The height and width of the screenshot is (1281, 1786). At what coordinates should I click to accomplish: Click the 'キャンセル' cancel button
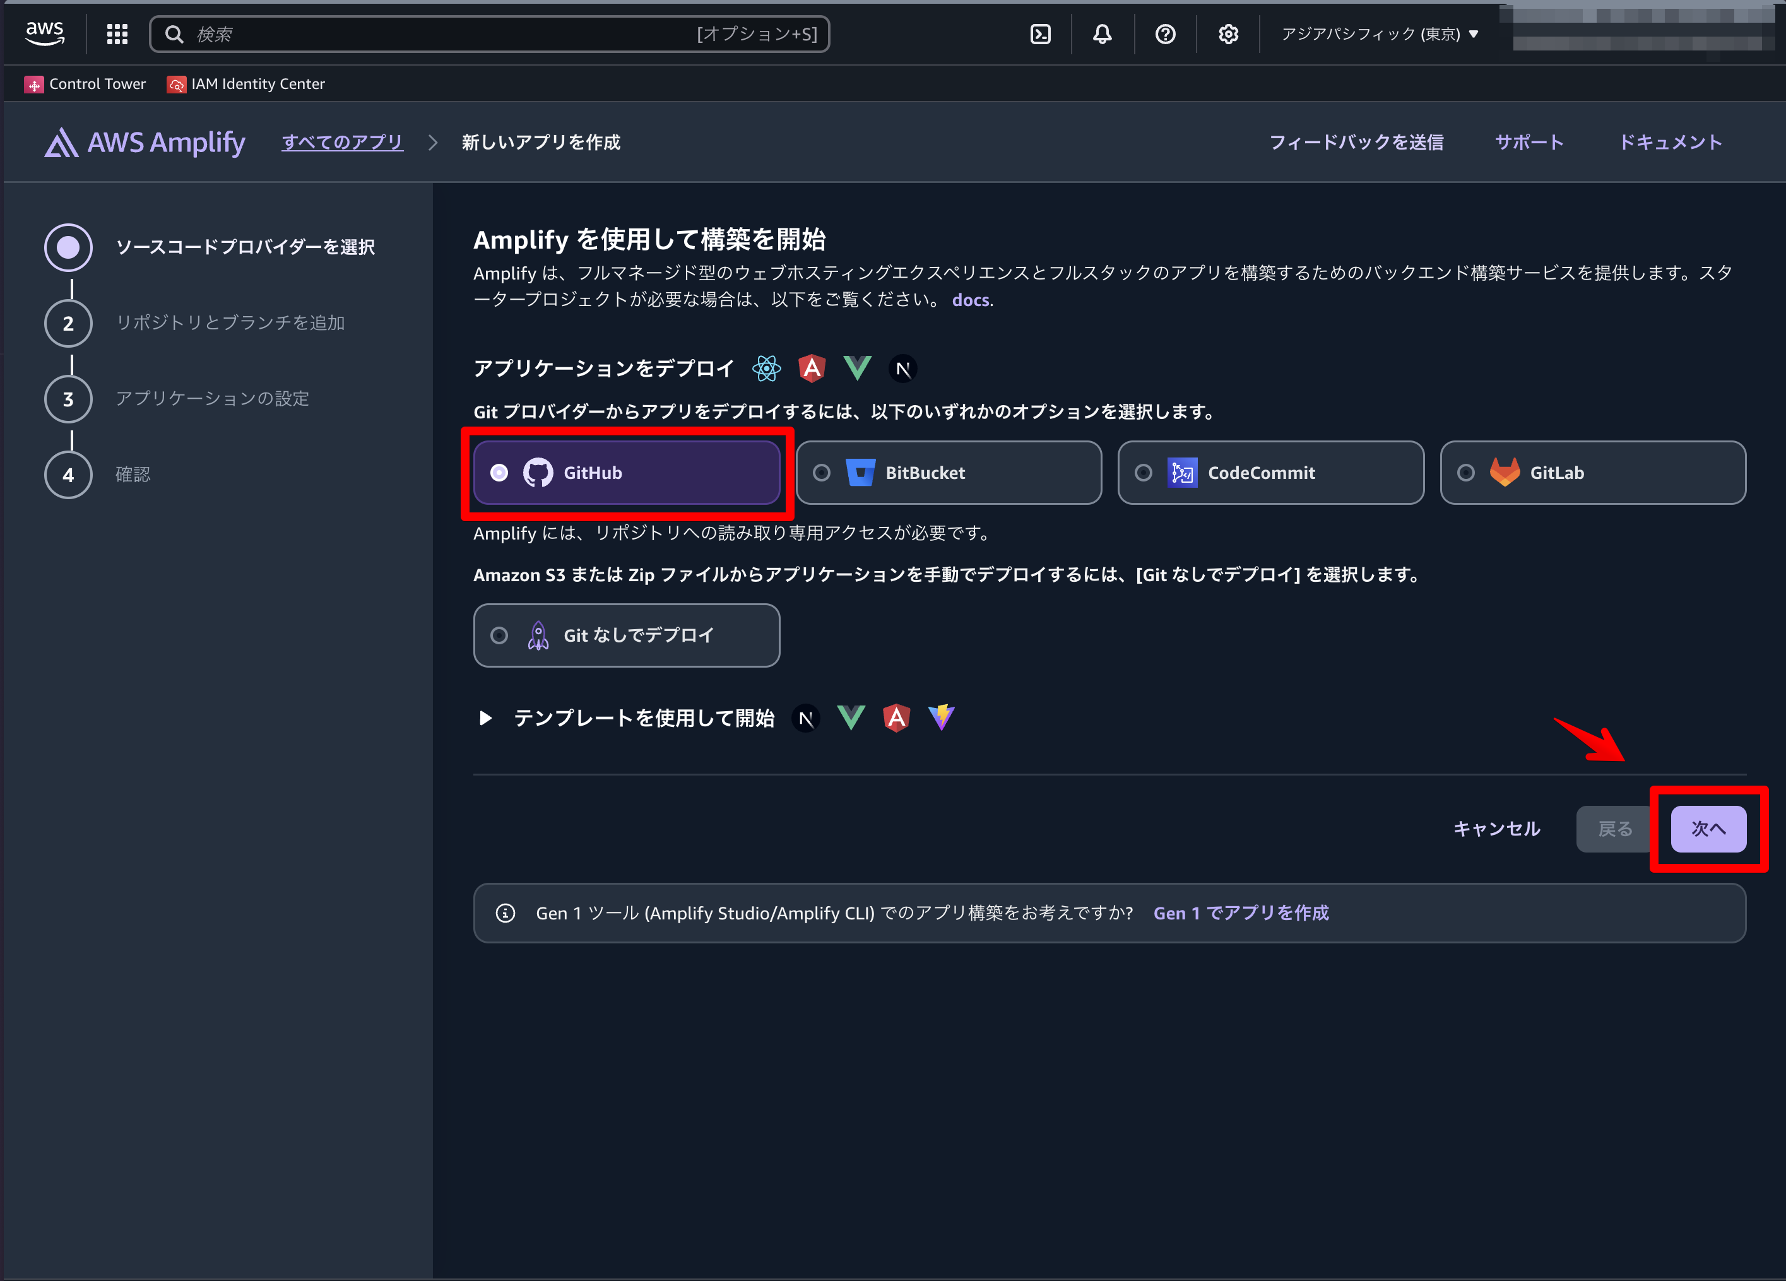pyautogui.click(x=1496, y=829)
